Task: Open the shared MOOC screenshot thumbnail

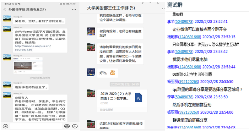Action: coord(28,65)
